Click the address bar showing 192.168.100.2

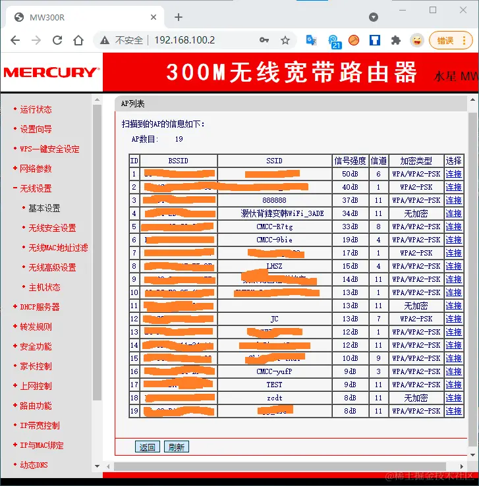pos(184,40)
